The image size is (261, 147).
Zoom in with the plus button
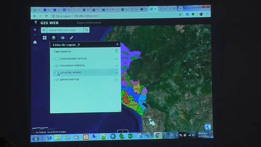(x=35, y=30)
